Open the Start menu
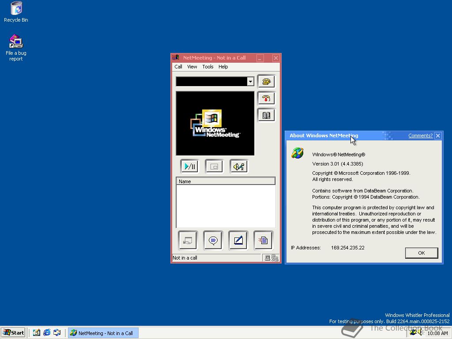Screen dimensions: 452x339 (13, 333)
